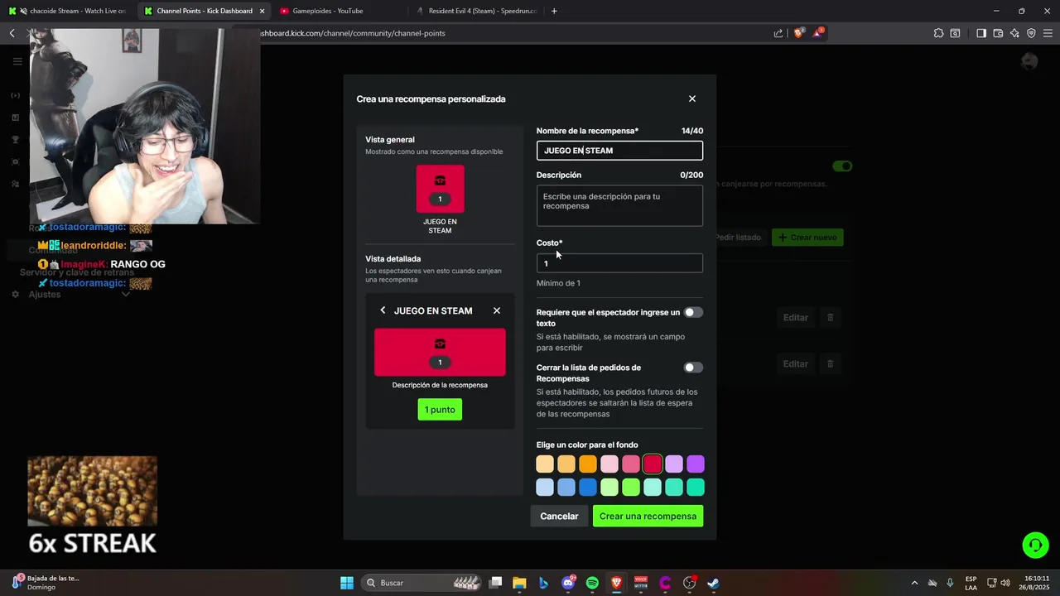Open Brave Rewards triangle icon
Viewport: 1060px width, 596px height.
[x=817, y=33]
